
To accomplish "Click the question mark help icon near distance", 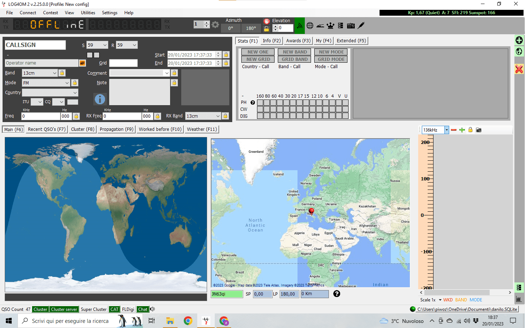I will (337, 294).
